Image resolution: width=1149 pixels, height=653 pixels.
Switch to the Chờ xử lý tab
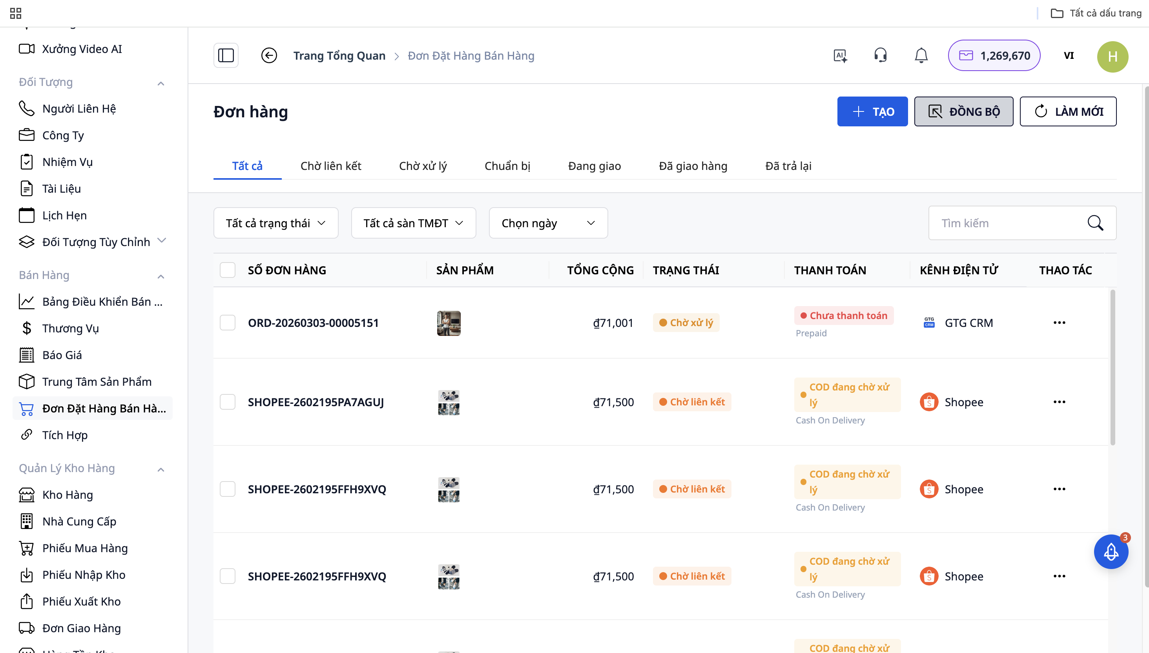pyautogui.click(x=423, y=166)
